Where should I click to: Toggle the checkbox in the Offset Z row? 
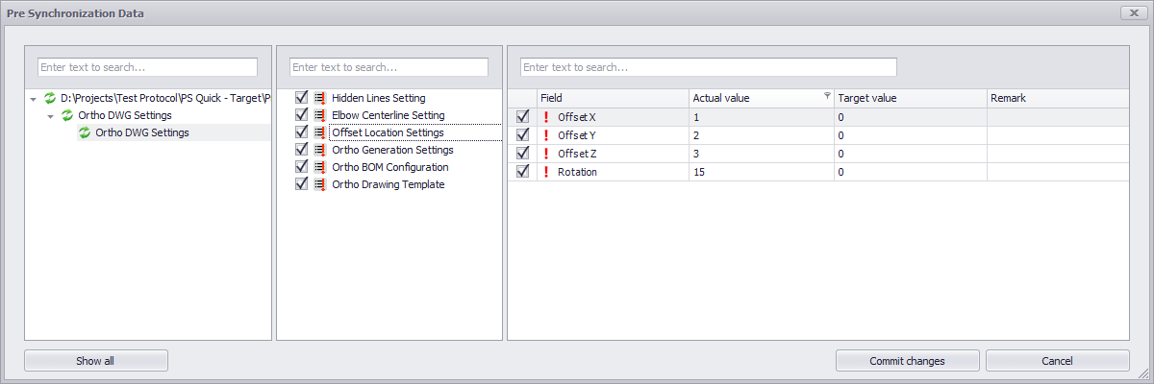pyautogui.click(x=523, y=154)
